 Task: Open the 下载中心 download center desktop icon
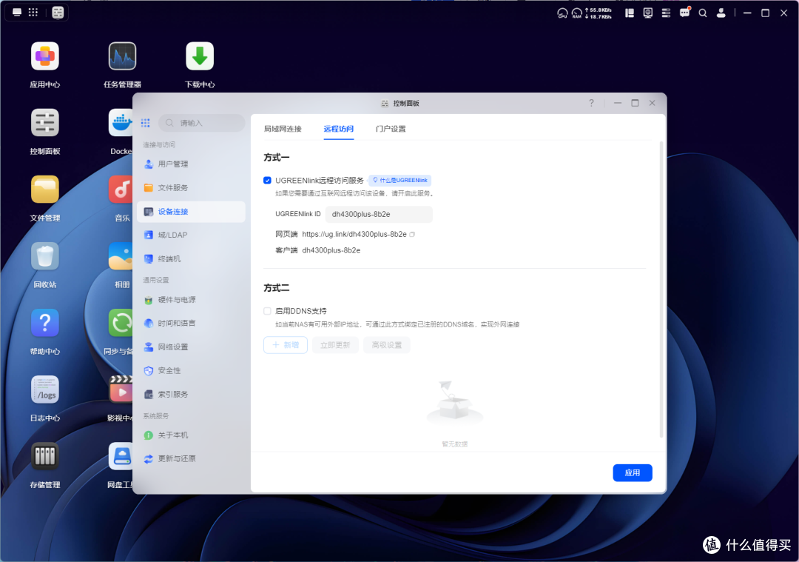tap(200, 56)
